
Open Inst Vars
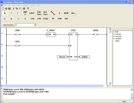[x=45, y=13]
